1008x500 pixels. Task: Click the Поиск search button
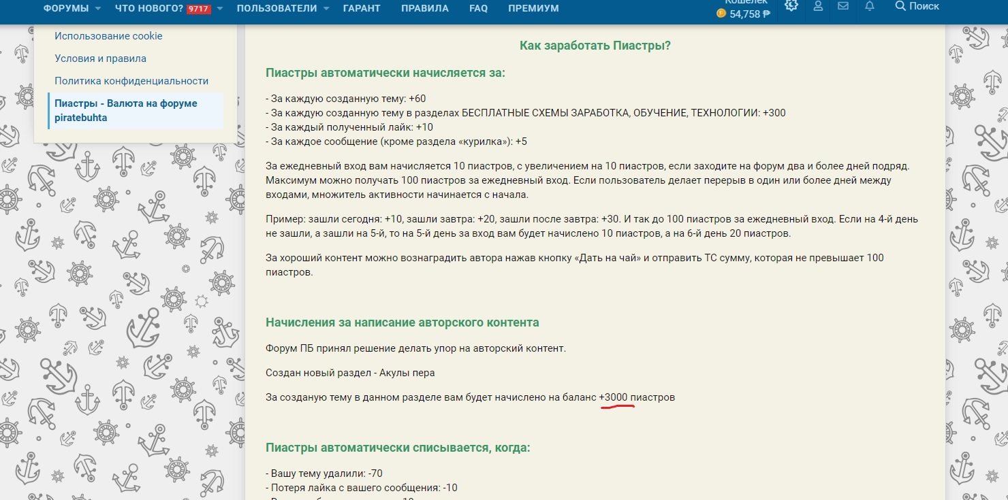click(x=917, y=6)
